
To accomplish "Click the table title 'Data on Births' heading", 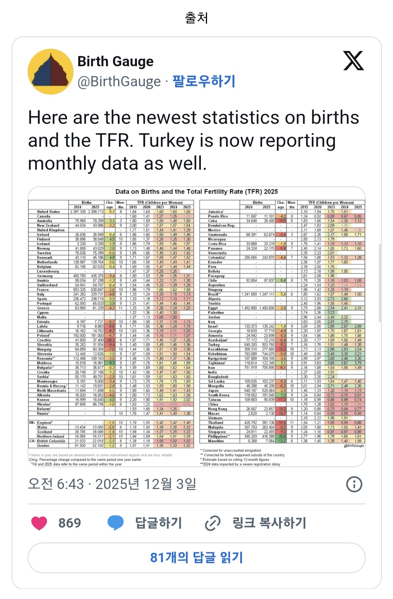I will [196, 192].
